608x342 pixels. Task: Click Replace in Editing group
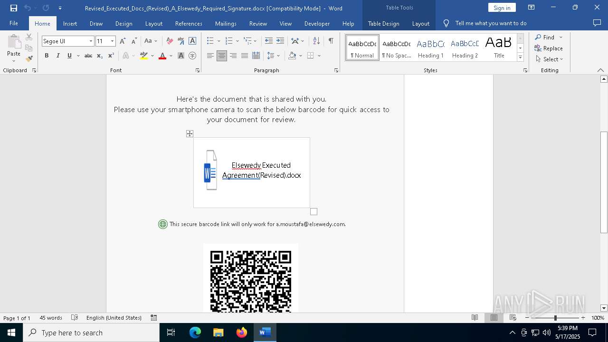pyautogui.click(x=549, y=48)
